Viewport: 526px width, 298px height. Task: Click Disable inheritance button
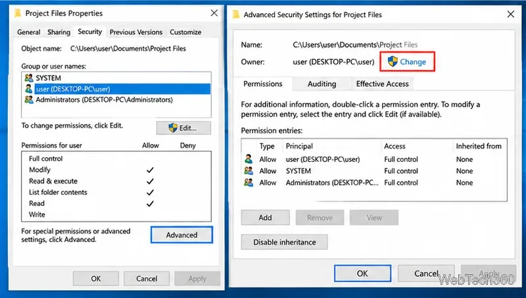[x=284, y=242]
